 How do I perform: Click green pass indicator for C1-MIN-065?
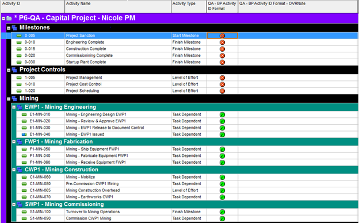point(222,190)
